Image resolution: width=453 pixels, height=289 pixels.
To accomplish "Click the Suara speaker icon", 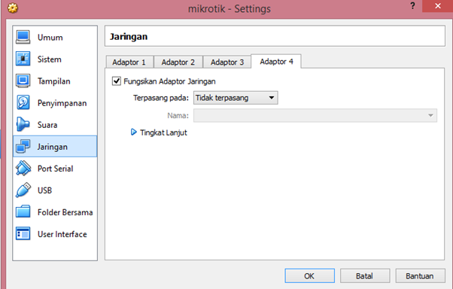I will (x=23, y=125).
